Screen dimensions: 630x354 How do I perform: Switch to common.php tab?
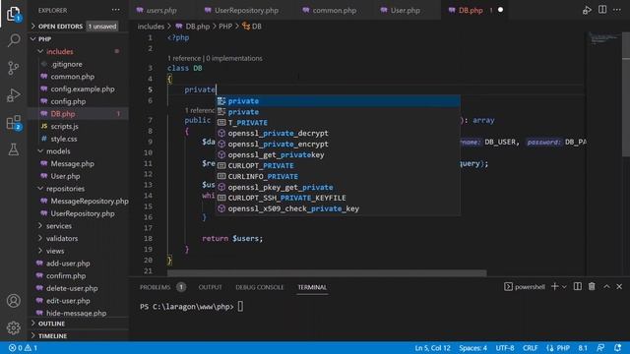click(x=335, y=10)
